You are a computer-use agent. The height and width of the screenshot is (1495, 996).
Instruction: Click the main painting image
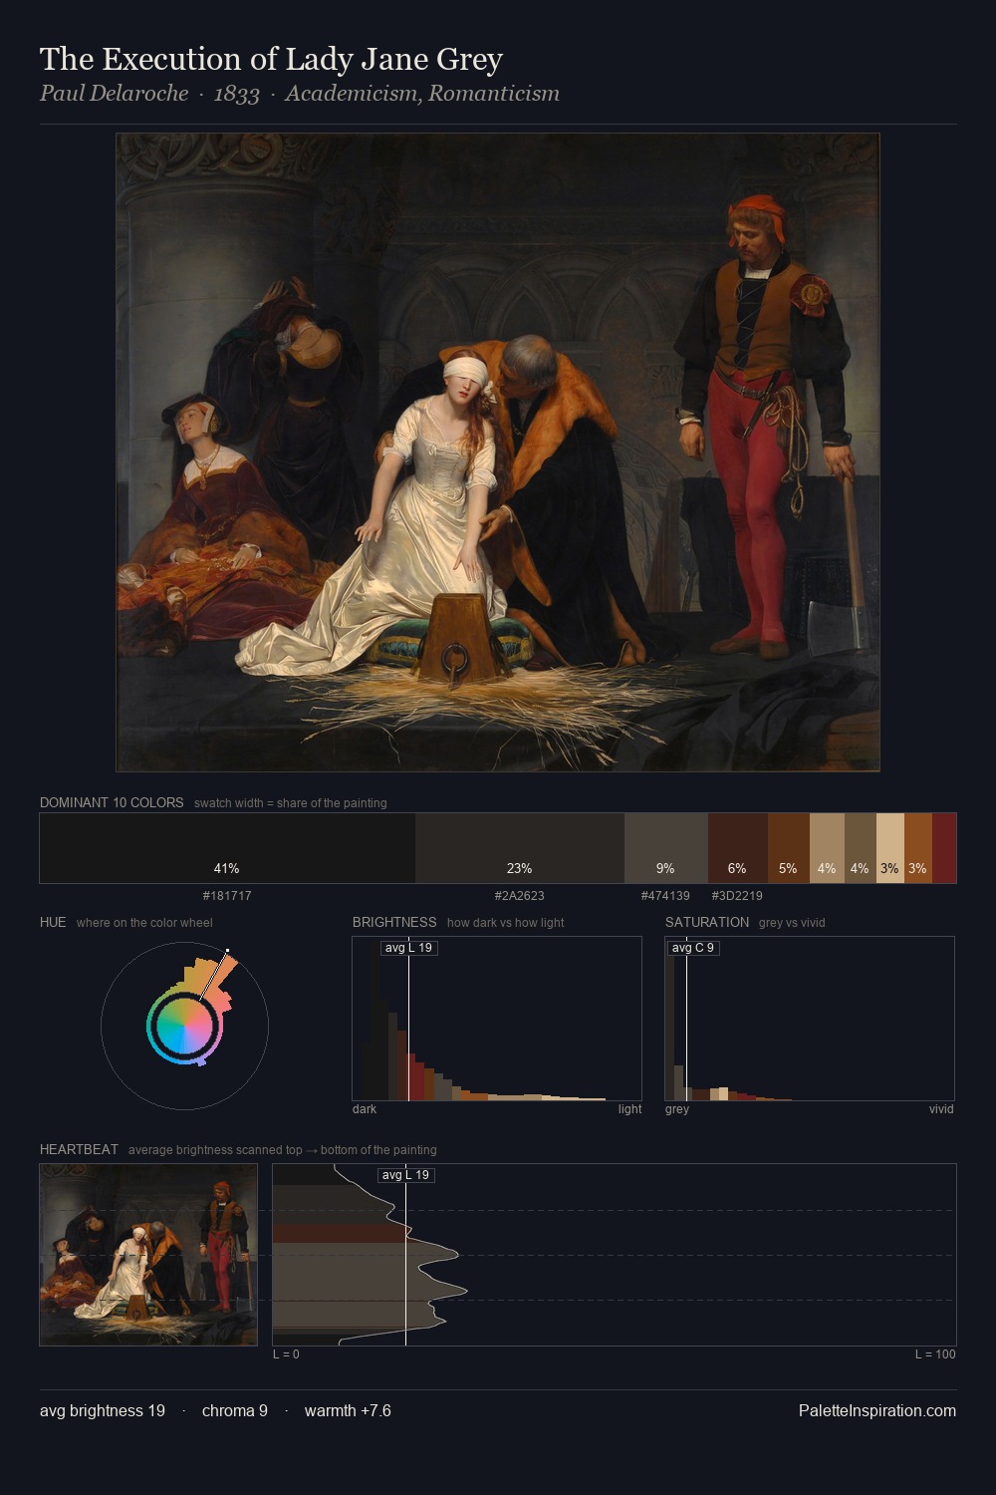pyautogui.click(x=498, y=452)
